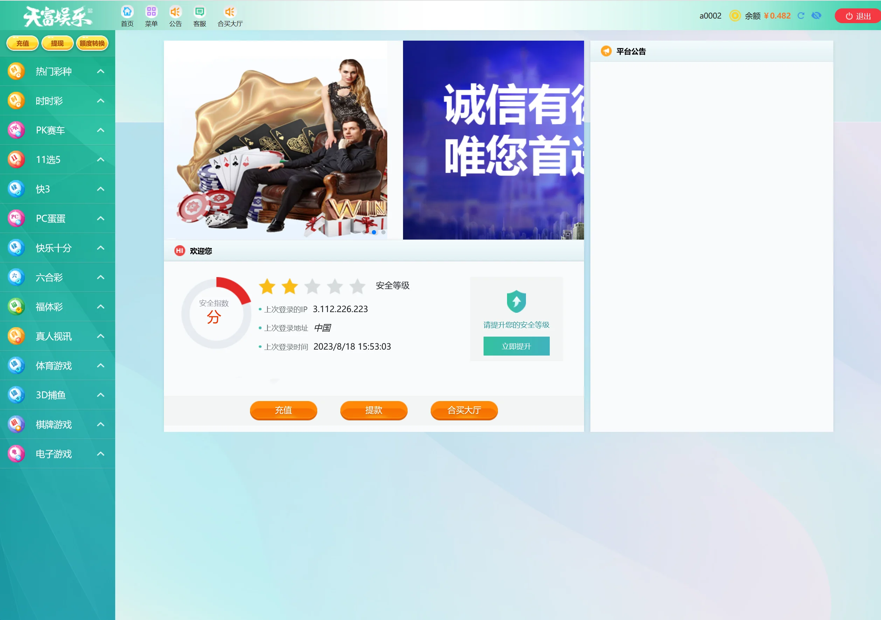Open the 菜单 grid icon
This screenshot has height=620, width=881.
tap(151, 12)
